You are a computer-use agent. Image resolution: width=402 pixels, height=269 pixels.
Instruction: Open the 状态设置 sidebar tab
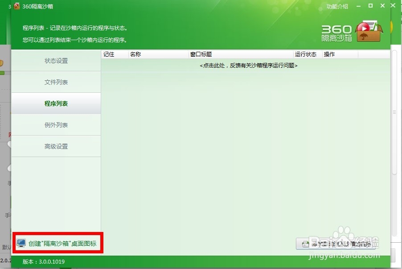pos(56,61)
